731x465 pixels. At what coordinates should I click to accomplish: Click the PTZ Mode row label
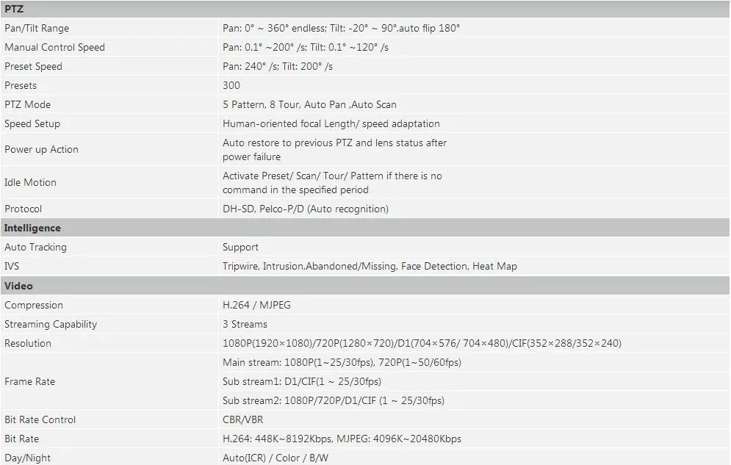(27, 104)
